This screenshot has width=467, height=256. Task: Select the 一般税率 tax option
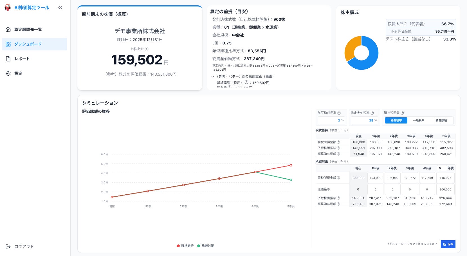coord(419,120)
